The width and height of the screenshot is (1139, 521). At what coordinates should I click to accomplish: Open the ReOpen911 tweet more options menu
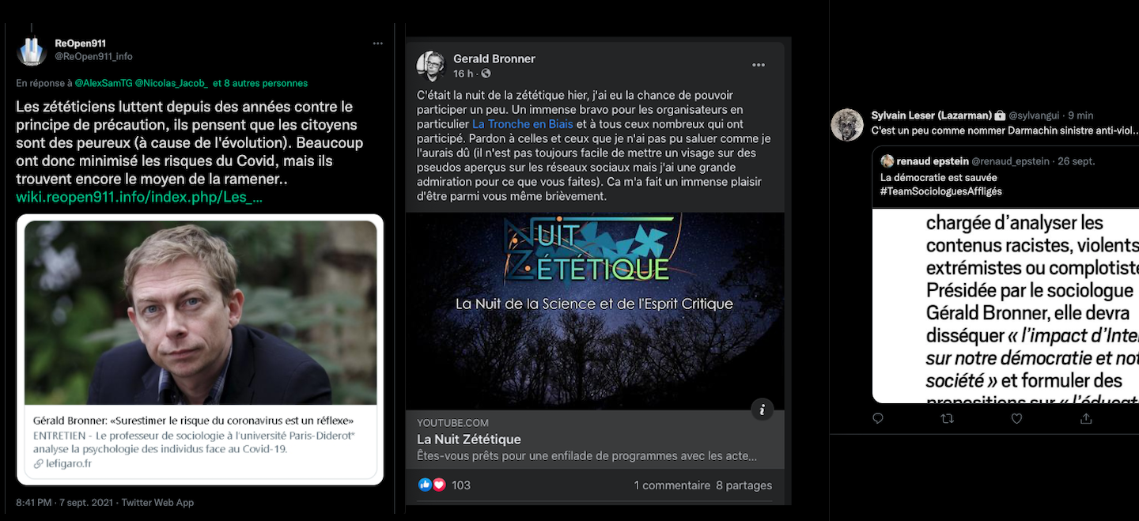pyautogui.click(x=378, y=43)
